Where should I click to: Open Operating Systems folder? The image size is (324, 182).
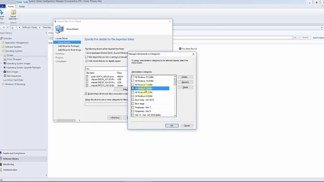14,51
